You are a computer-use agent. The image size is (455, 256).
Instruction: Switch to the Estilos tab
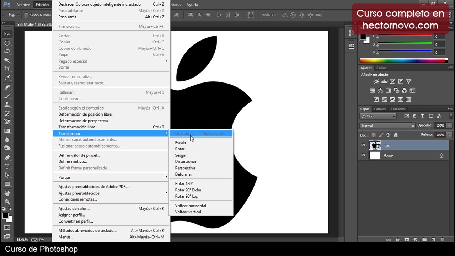click(381, 68)
